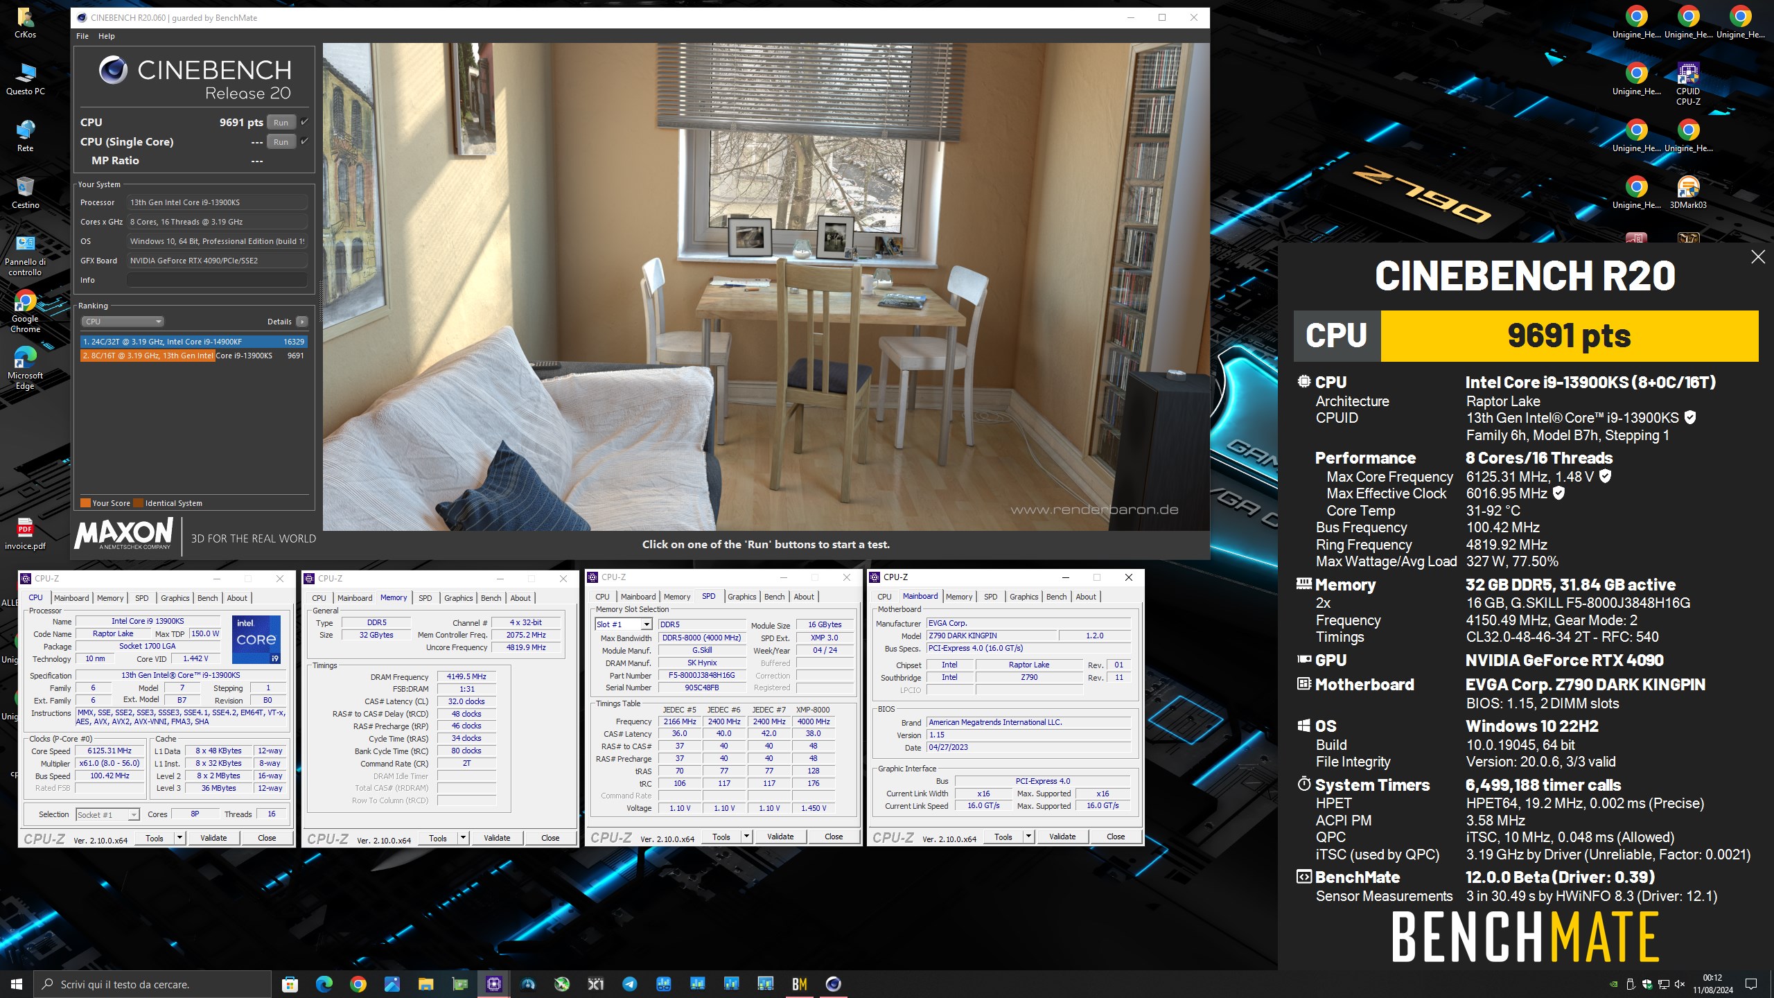Viewport: 1774px width, 998px height.
Task: Click the NVIDIA tray icon
Action: (x=1614, y=983)
